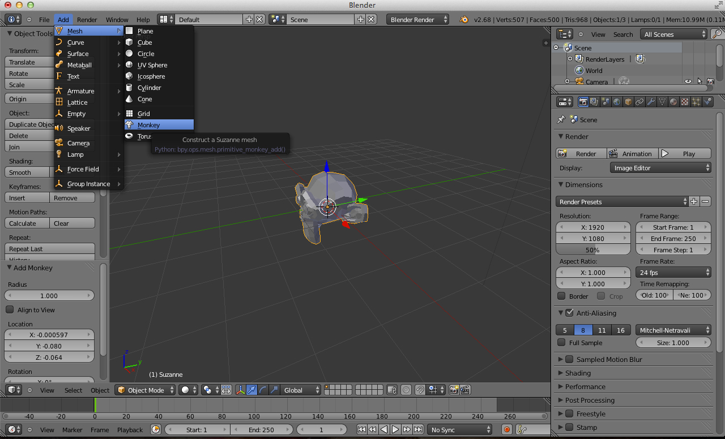
Task: Open the No Sync playback dropdown
Action: 460,429
